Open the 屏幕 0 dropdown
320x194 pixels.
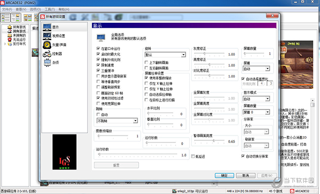click(x=257, y=112)
